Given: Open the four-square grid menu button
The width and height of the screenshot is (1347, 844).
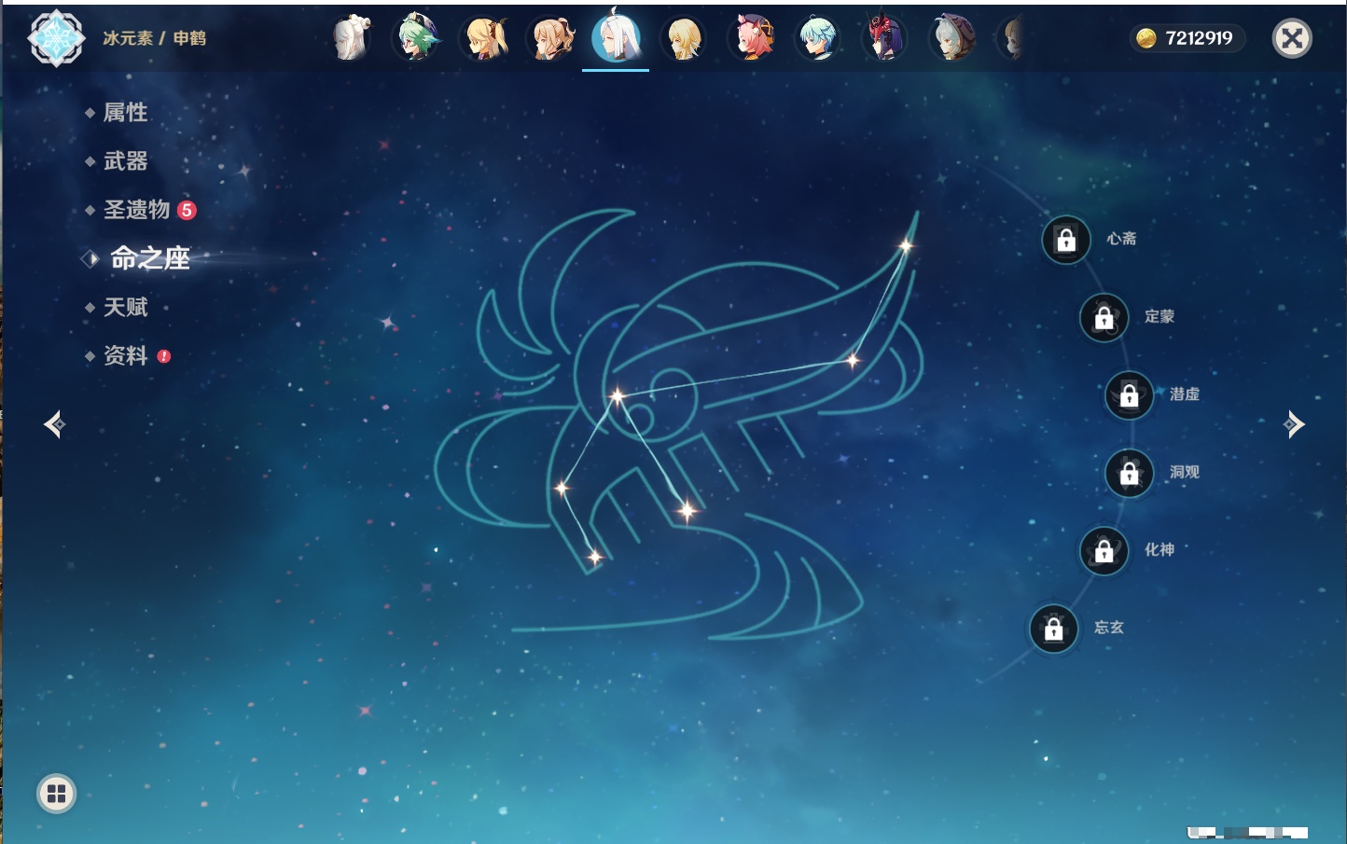Looking at the screenshot, I should click(56, 794).
